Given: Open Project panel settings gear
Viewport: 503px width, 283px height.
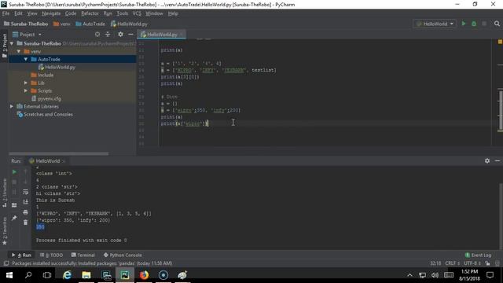Looking at the screenshot, I should [x=120, y=35].
